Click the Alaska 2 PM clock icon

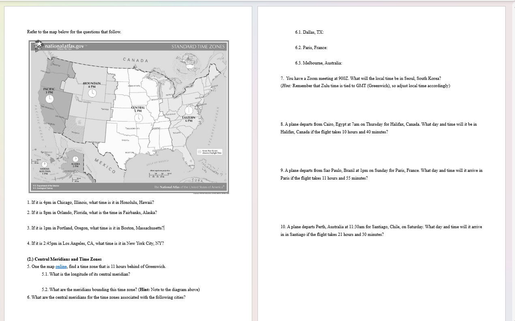tap(75, 159)
